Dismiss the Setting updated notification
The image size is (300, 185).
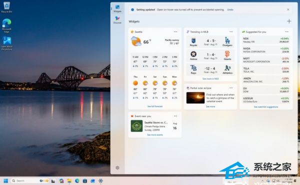tap(288, 9)
